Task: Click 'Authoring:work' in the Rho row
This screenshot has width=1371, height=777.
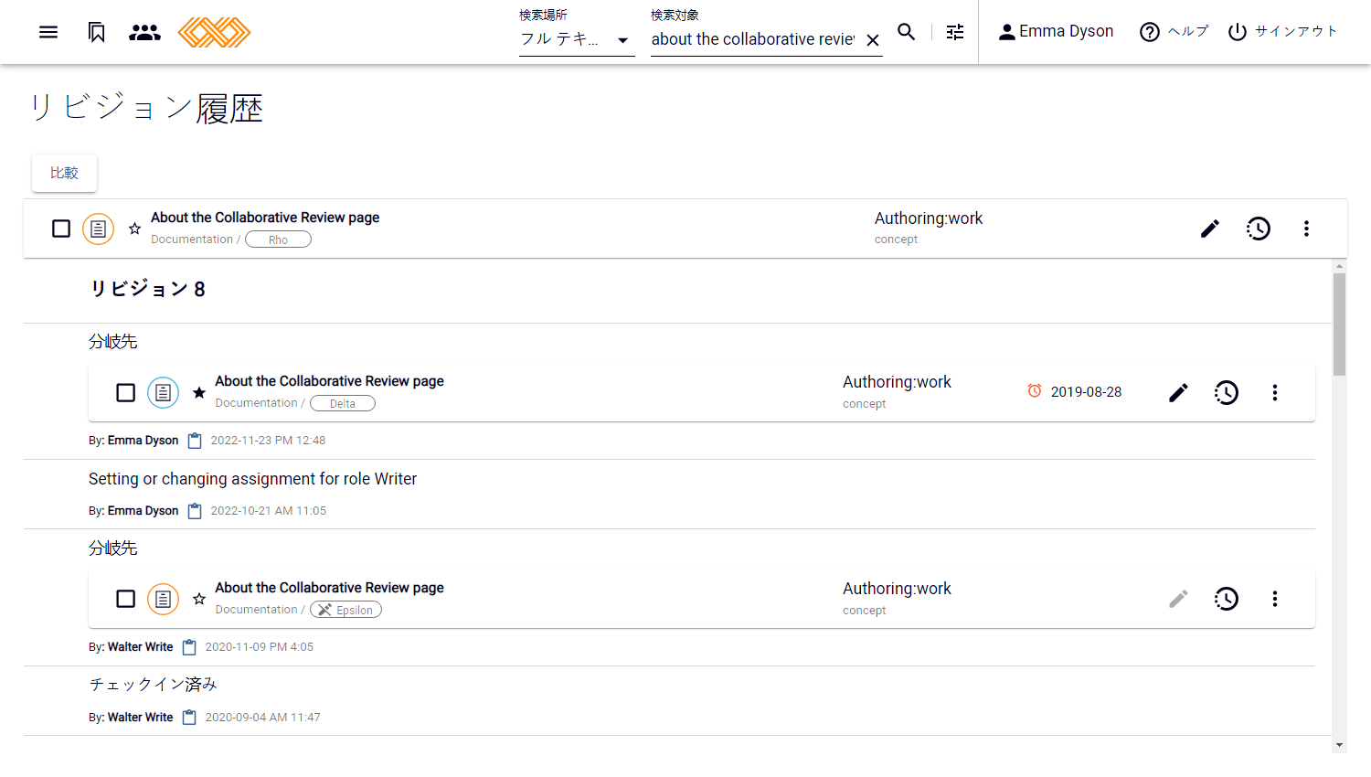Action: [x=929, y=218]
